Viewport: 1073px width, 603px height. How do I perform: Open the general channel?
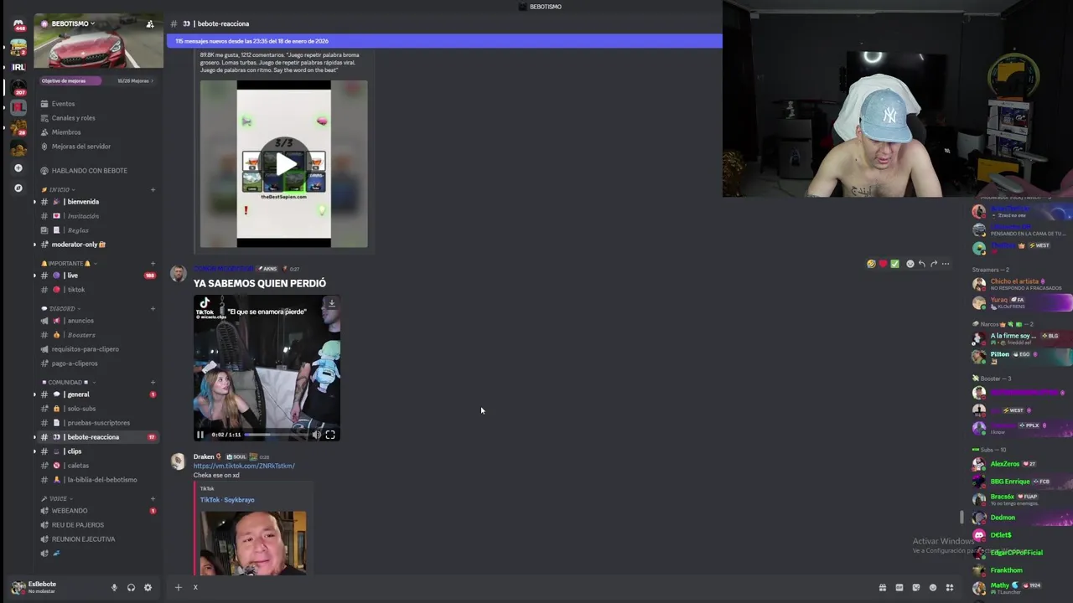coord(97,394)
